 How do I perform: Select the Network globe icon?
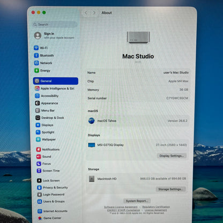(36, 63)
